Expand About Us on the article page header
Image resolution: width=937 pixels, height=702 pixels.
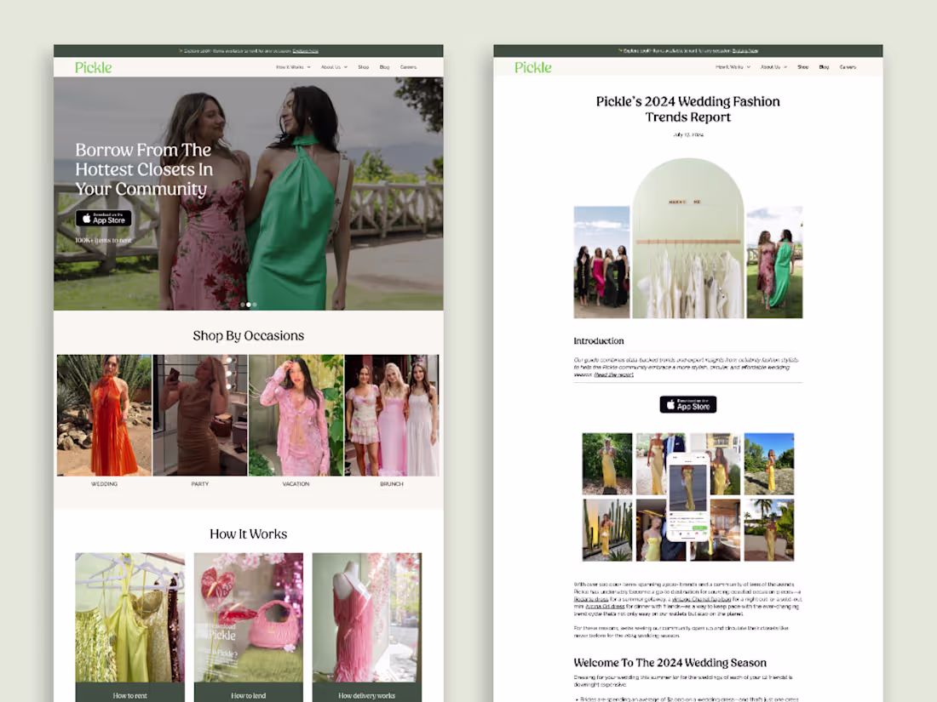(771, 66)
